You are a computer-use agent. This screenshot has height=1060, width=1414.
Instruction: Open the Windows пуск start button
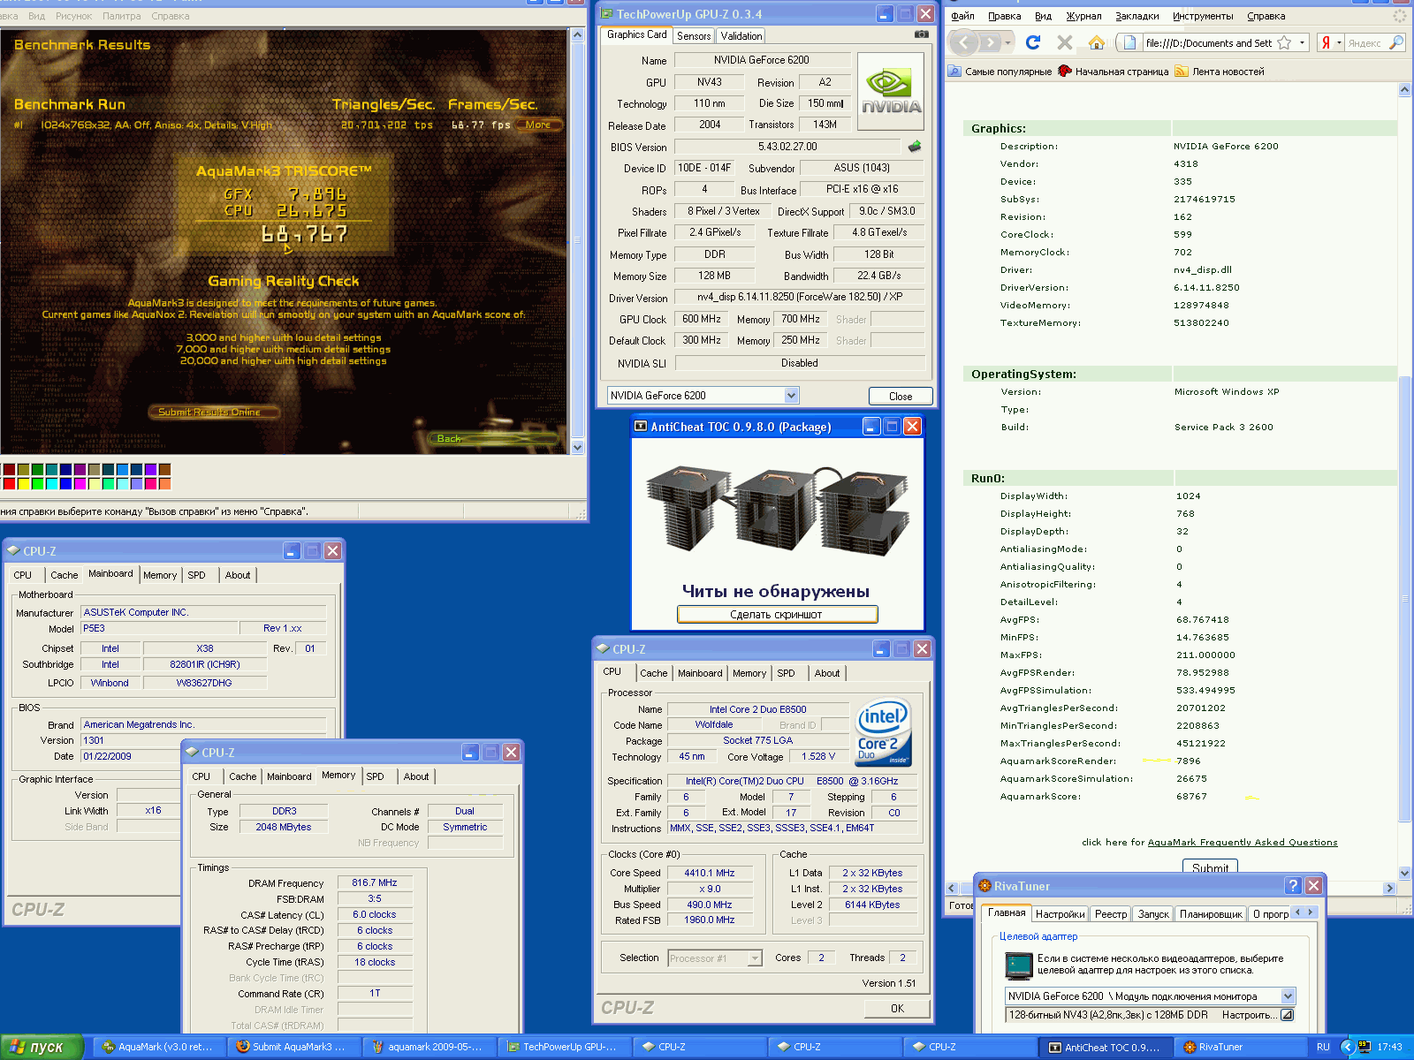tap(42, 1047)
